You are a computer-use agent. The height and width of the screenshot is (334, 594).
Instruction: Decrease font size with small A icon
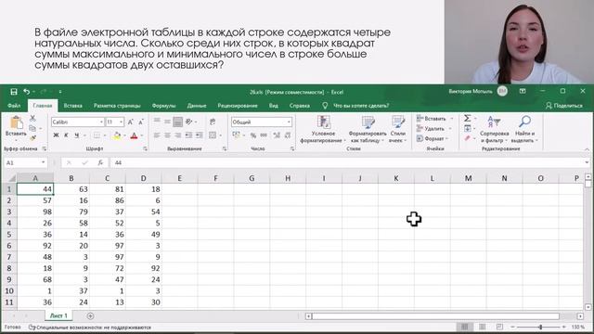[x=140, y=122]
